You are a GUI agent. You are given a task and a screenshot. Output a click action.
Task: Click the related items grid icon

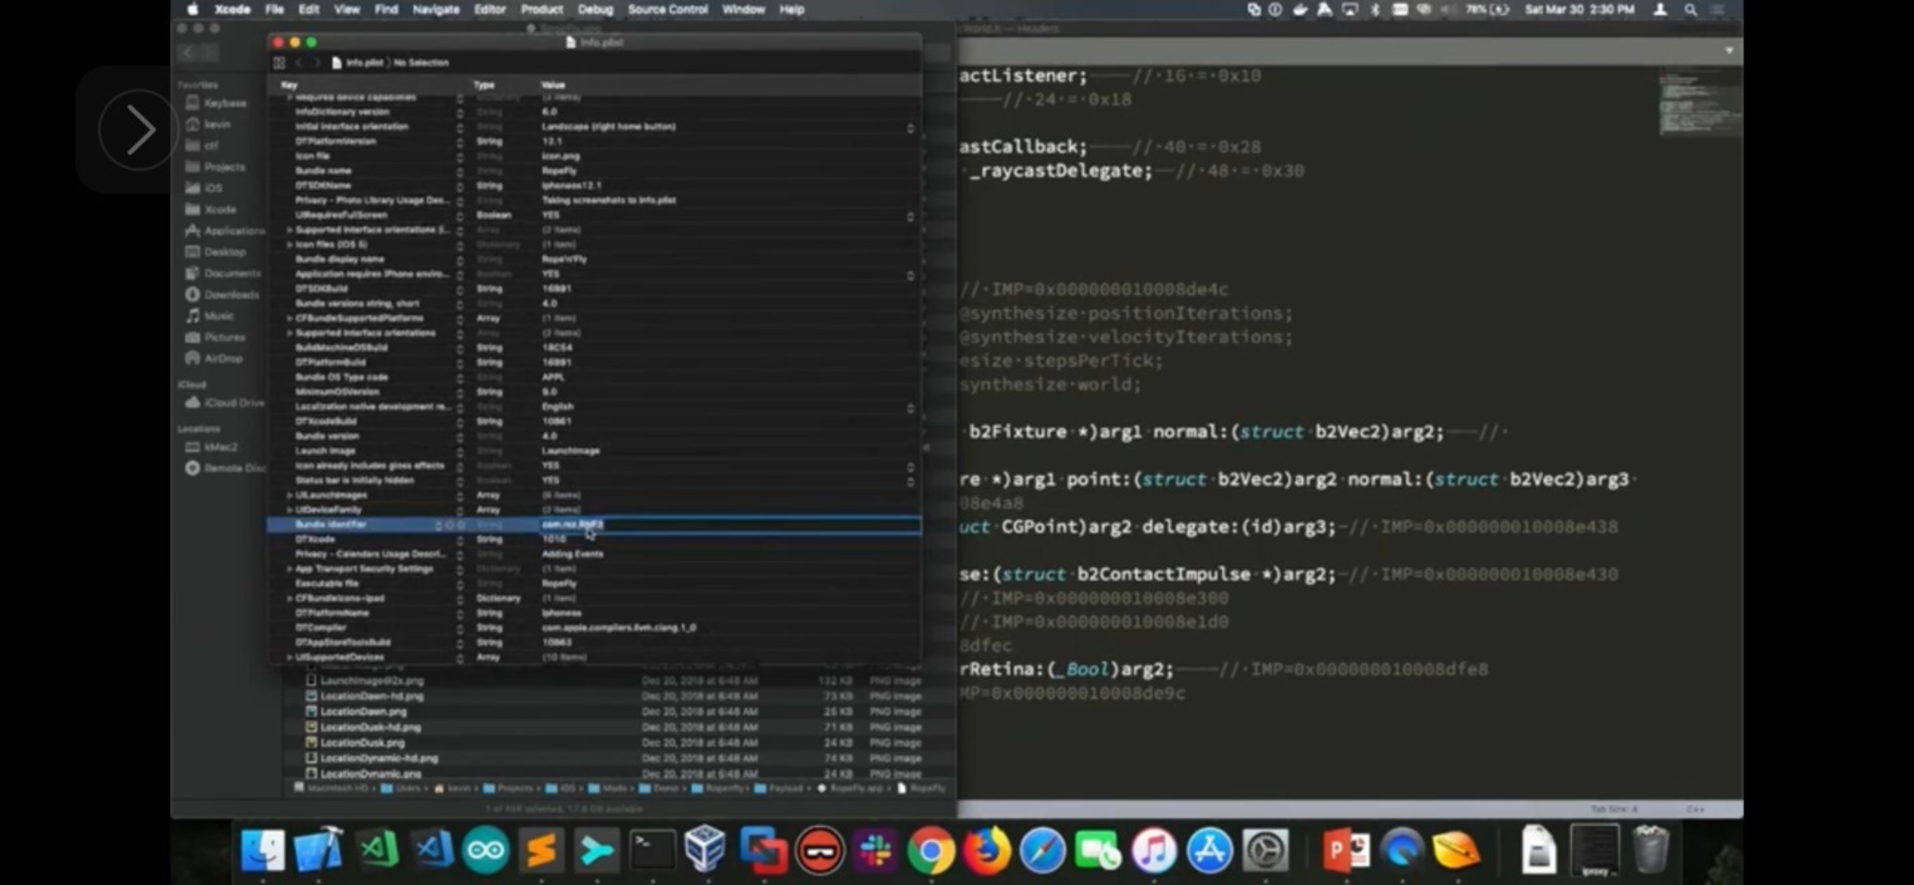coord(279,63)
